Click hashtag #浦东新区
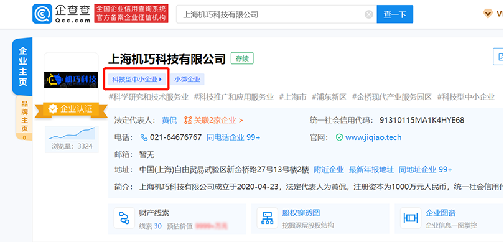The image size is (504, 242). click(329, 96)
